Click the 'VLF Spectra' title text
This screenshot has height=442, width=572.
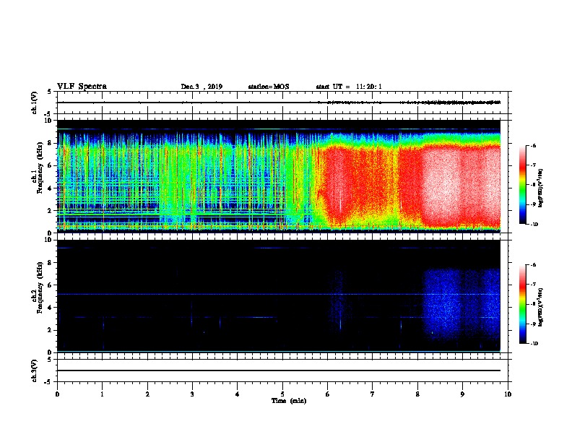pyautogui.click(x=82, y=87)
